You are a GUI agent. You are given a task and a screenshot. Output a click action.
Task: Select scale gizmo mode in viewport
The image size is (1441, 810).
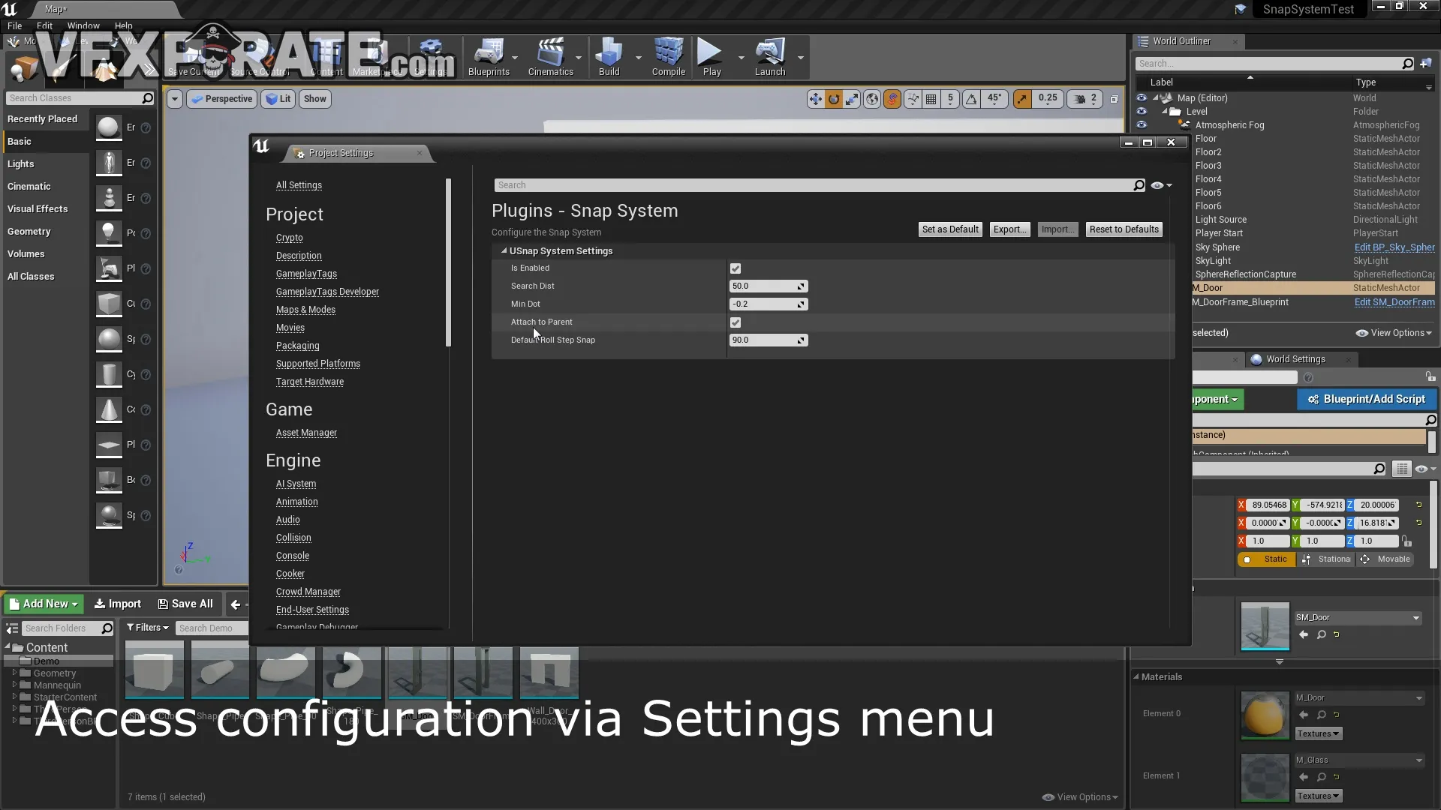point(853,99)
